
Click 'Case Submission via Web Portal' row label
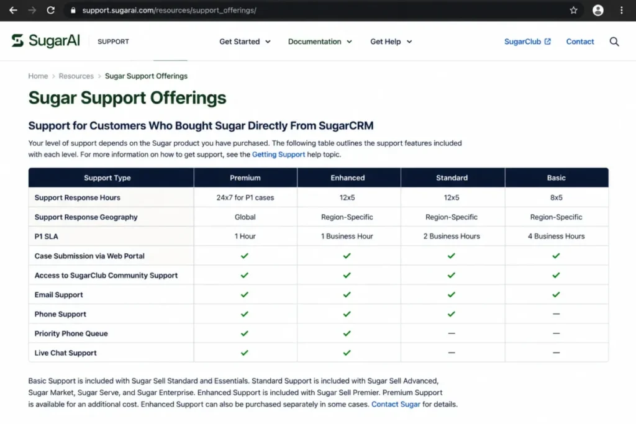click(89, 256)
